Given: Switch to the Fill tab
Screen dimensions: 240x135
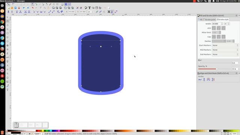Looking at the screenshot, I should click(x=200, y=19).
